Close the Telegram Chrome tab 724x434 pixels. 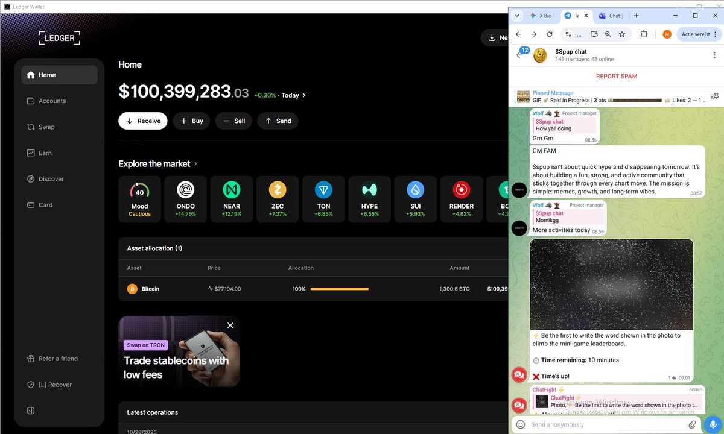click(x=586, y=16)
